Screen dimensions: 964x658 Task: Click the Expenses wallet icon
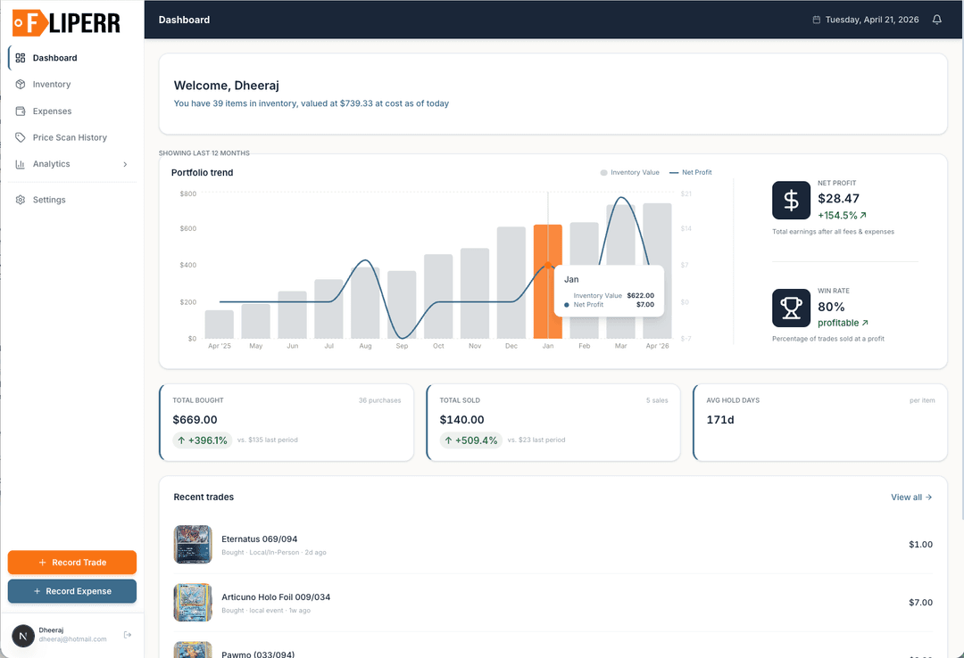[x=21, y=111]
